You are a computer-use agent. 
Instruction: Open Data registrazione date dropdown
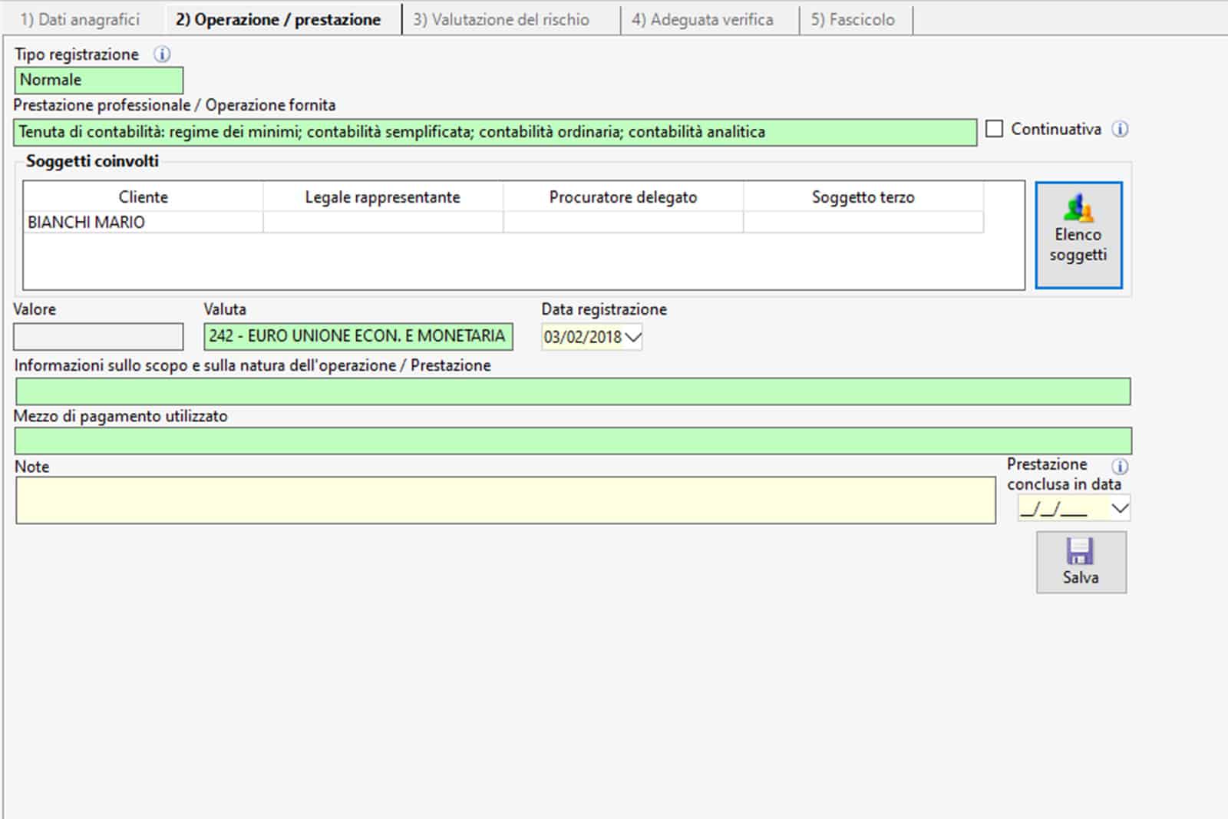pos(633,336)
